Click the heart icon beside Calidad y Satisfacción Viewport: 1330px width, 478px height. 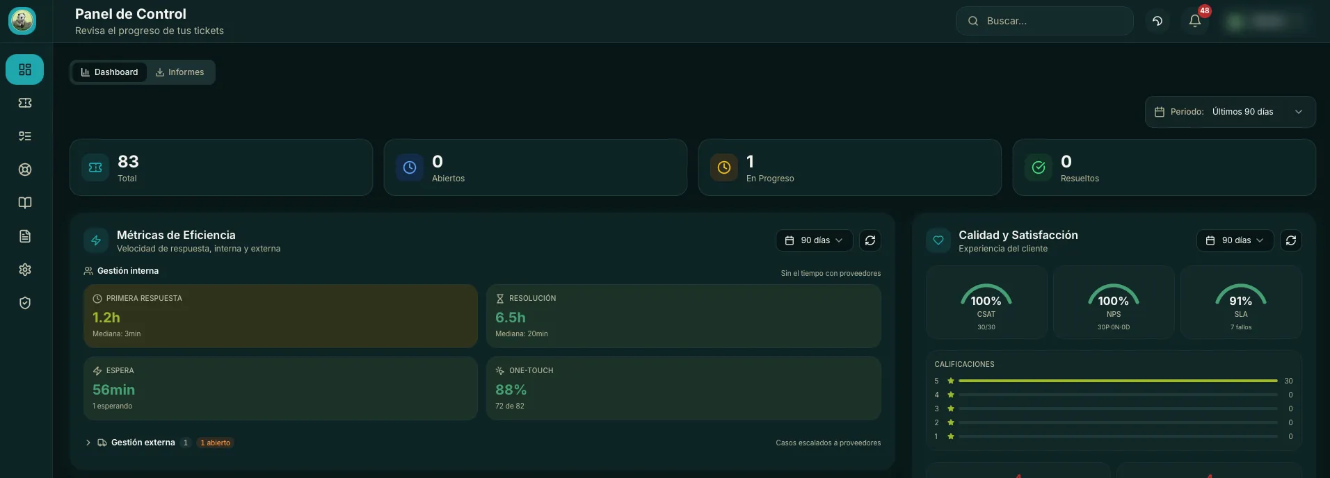pos(938,240)
